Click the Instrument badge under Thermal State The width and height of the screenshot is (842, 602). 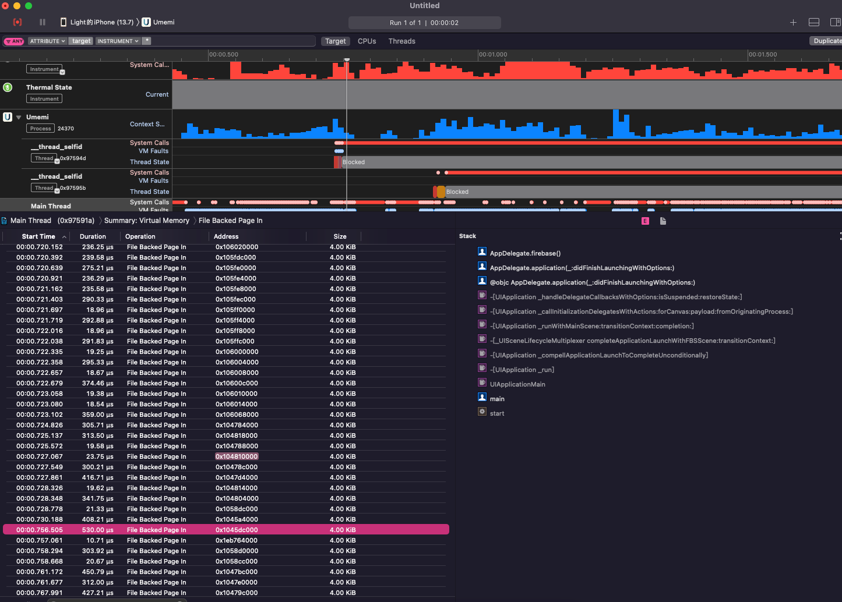44,99
